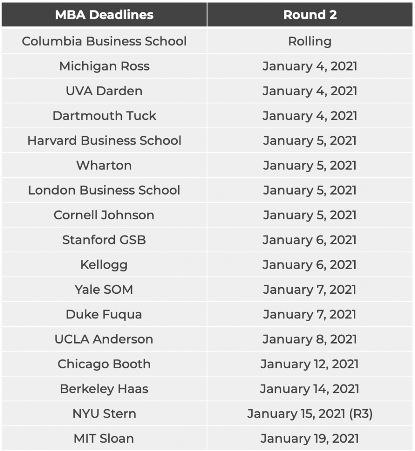415x451 pixels.
Task: Click the Round 2 column header
Action: pos(310,15)
